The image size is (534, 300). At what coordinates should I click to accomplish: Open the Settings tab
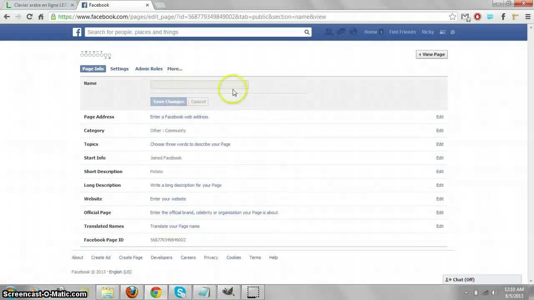119,69
